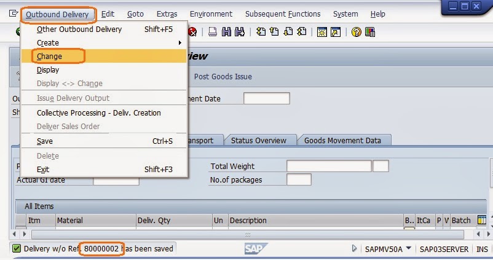This screenshot has width=493, height=260.
Task: Click the Description column header
Action: pyautogui.click(x=316, y=221)
